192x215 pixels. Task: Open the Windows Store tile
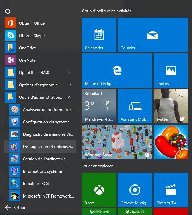coord(117,142)
